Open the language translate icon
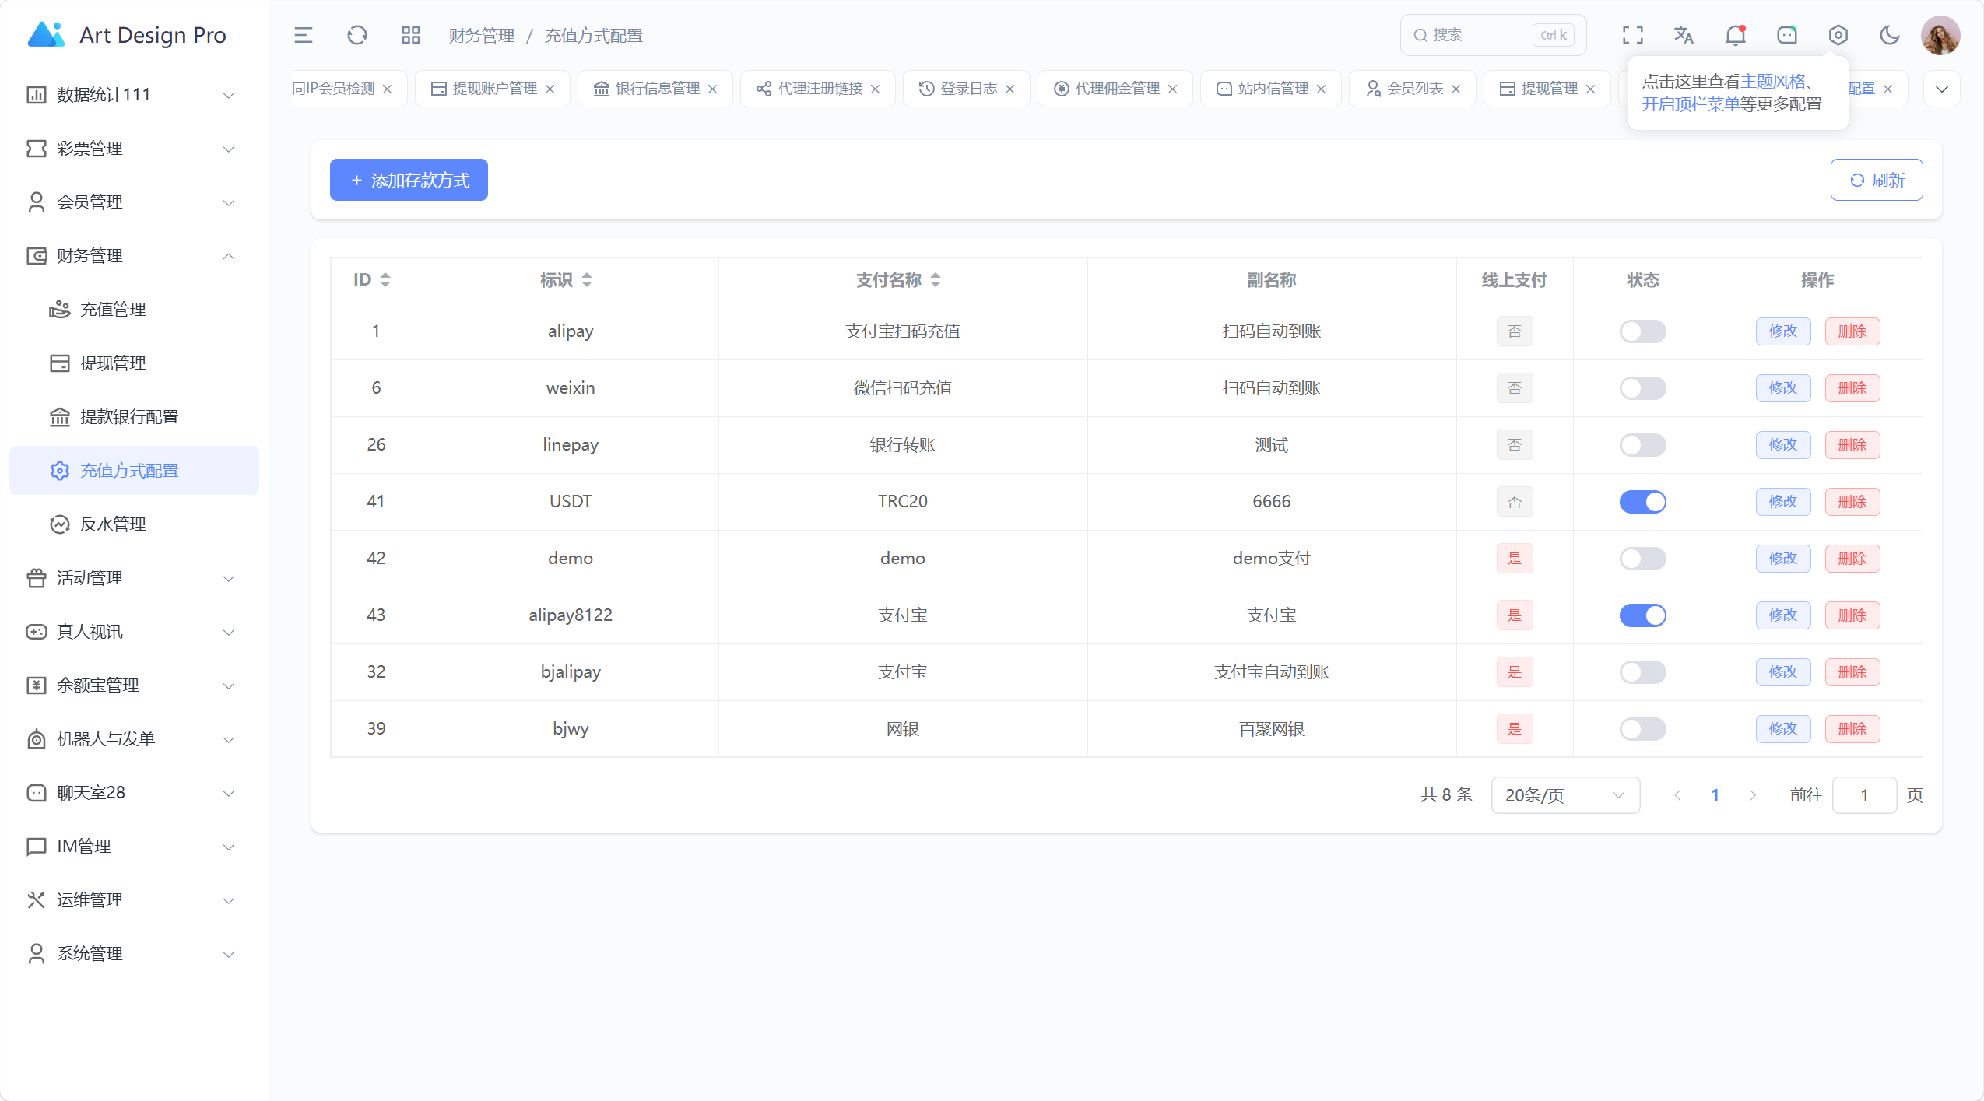The width and height of the screenshot is (1984, 1101). point(1684,35)
